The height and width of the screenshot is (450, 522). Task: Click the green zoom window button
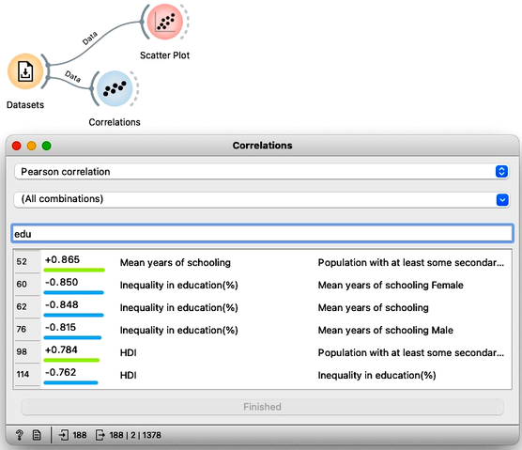[x=47, y=146]
